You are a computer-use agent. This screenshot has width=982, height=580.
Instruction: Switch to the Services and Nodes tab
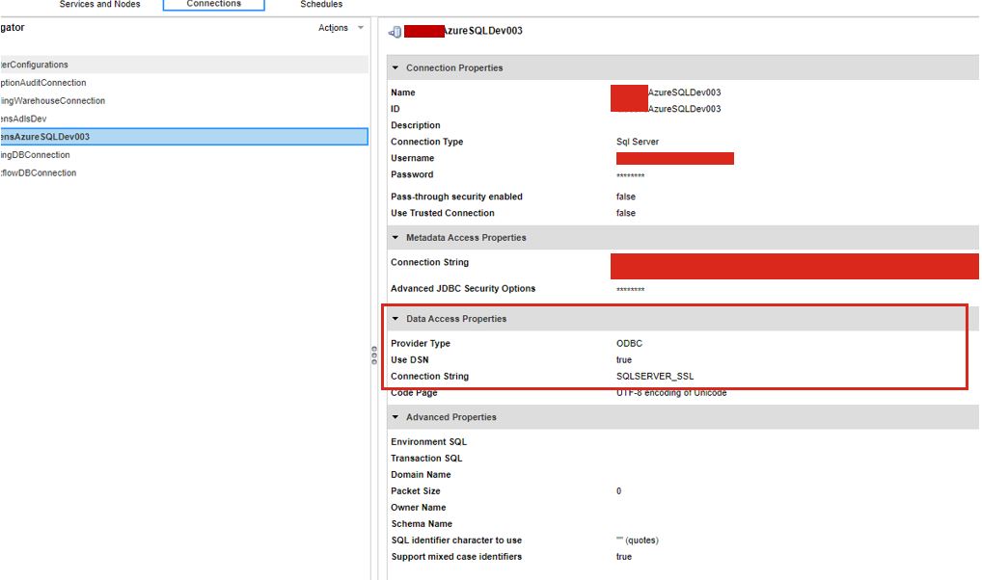click(x=99, y=5)
